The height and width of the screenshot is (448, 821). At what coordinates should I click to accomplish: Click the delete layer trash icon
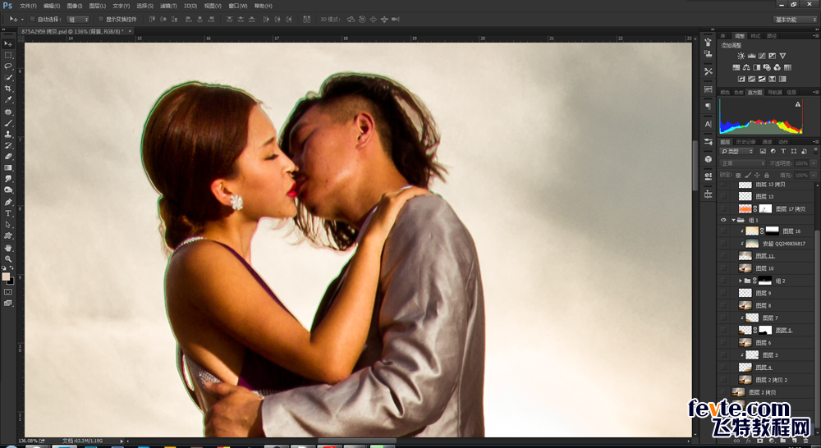tap(806, 441)
